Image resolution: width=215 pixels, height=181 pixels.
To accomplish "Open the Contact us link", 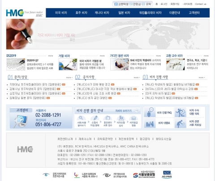I will point(201,4).
